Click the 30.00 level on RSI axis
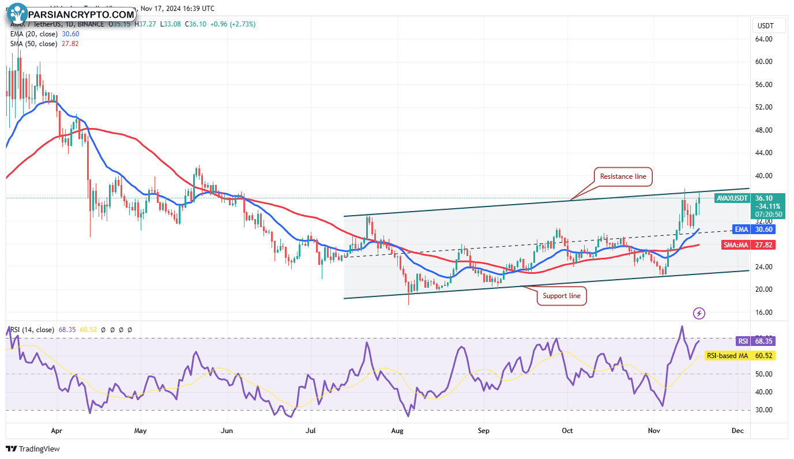Viewport: 794px width, 459px height. [765, 410]
